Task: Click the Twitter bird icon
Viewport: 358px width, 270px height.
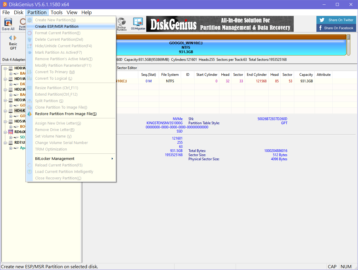Action: click(x=322, y=20)
